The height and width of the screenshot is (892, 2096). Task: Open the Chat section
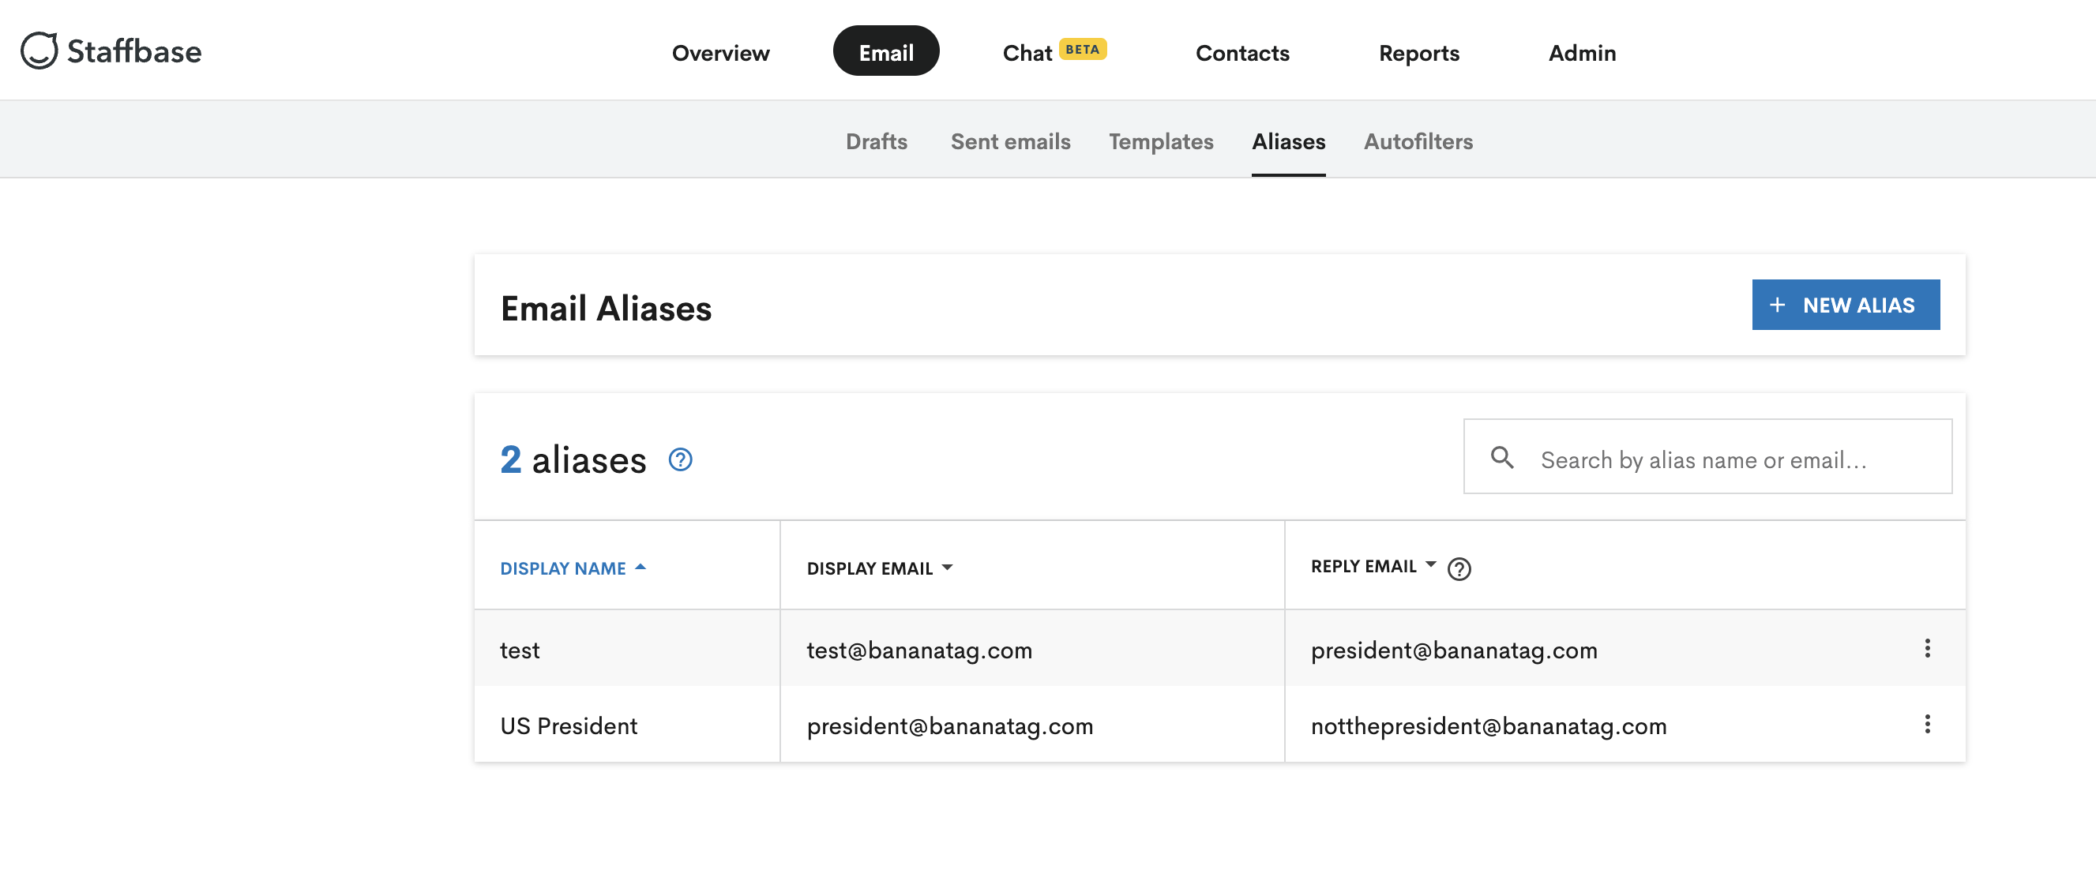click(x=1027, y=53)
